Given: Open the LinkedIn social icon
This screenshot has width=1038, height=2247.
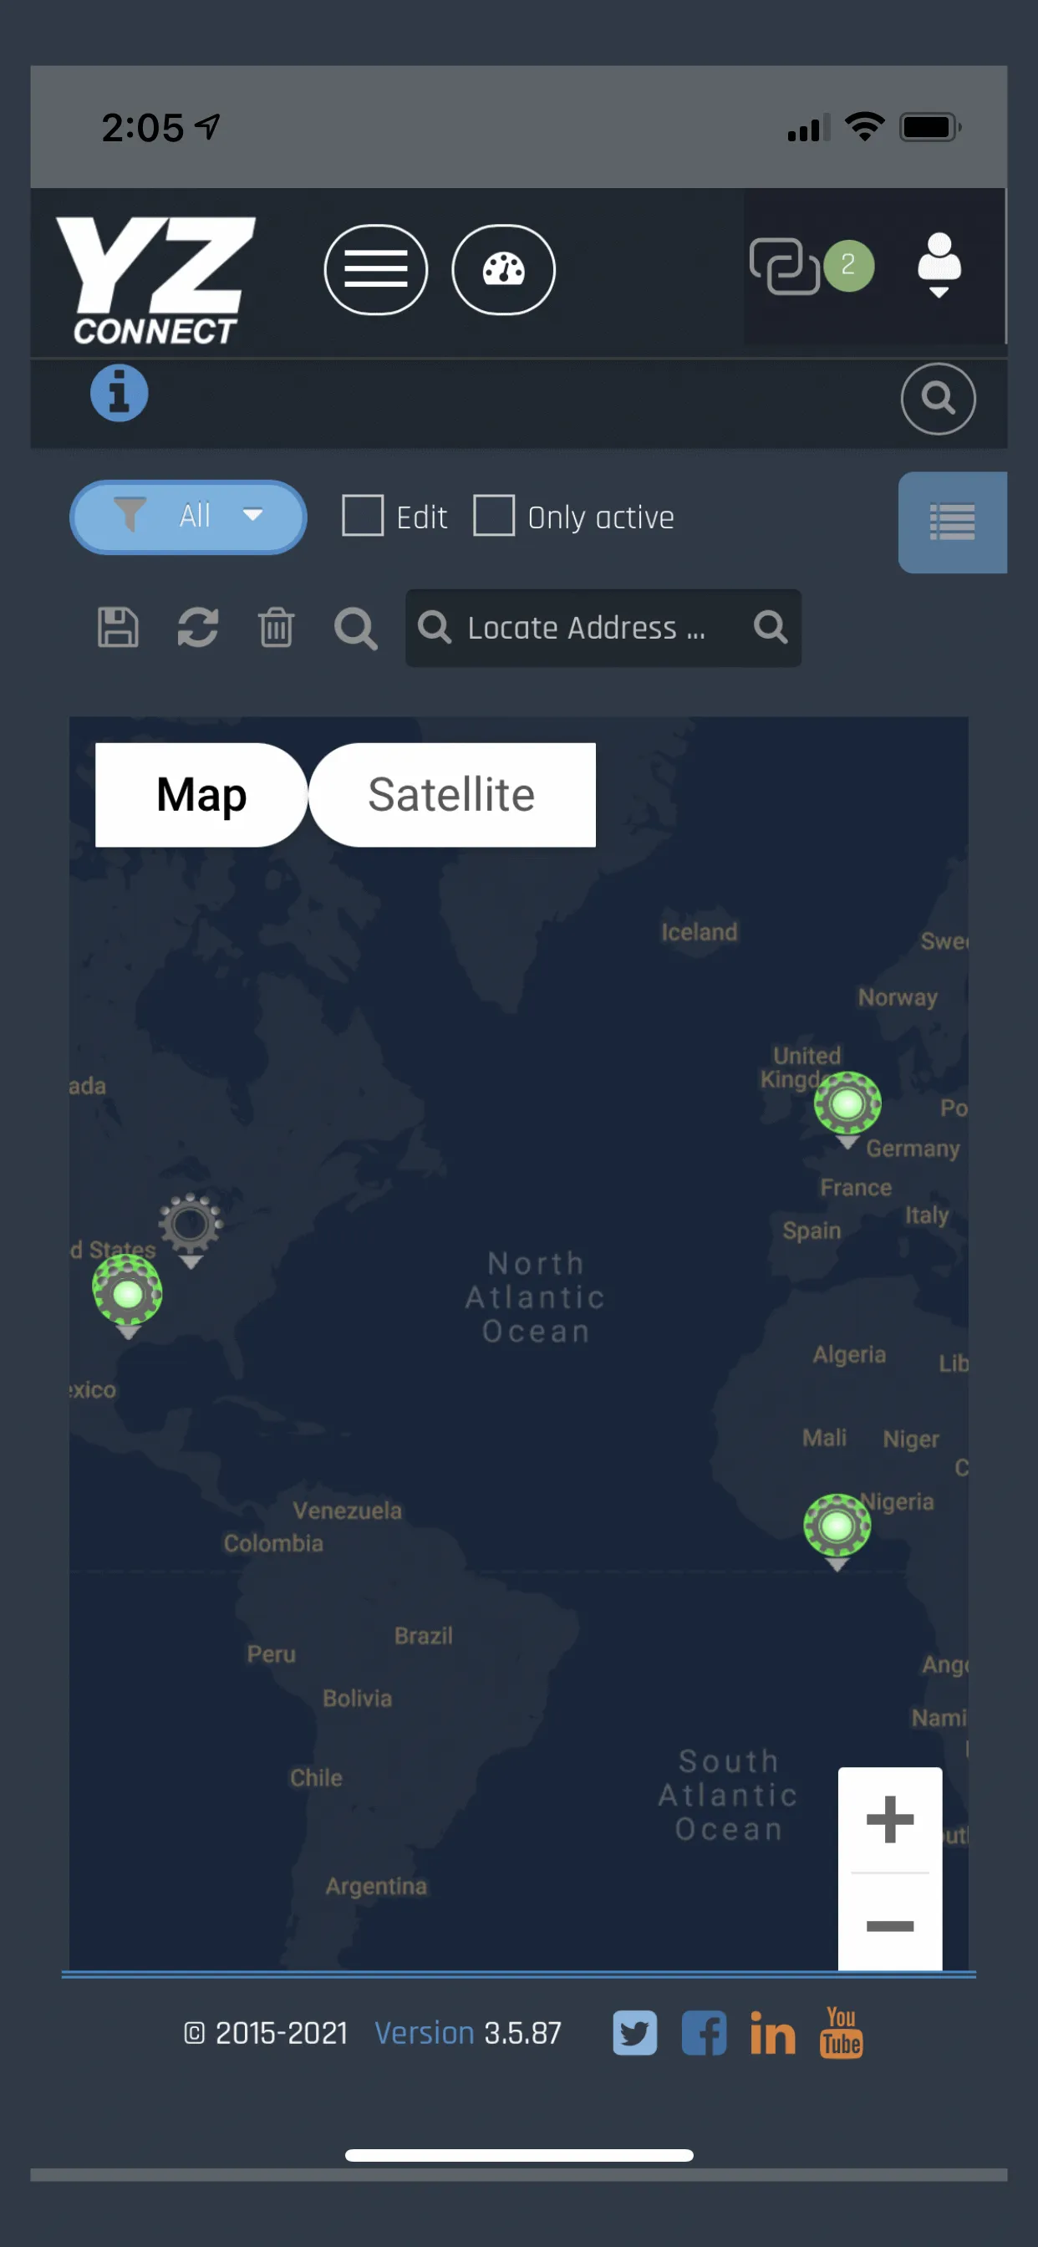Looking at the screenshot, I should tap(773, 2033).
